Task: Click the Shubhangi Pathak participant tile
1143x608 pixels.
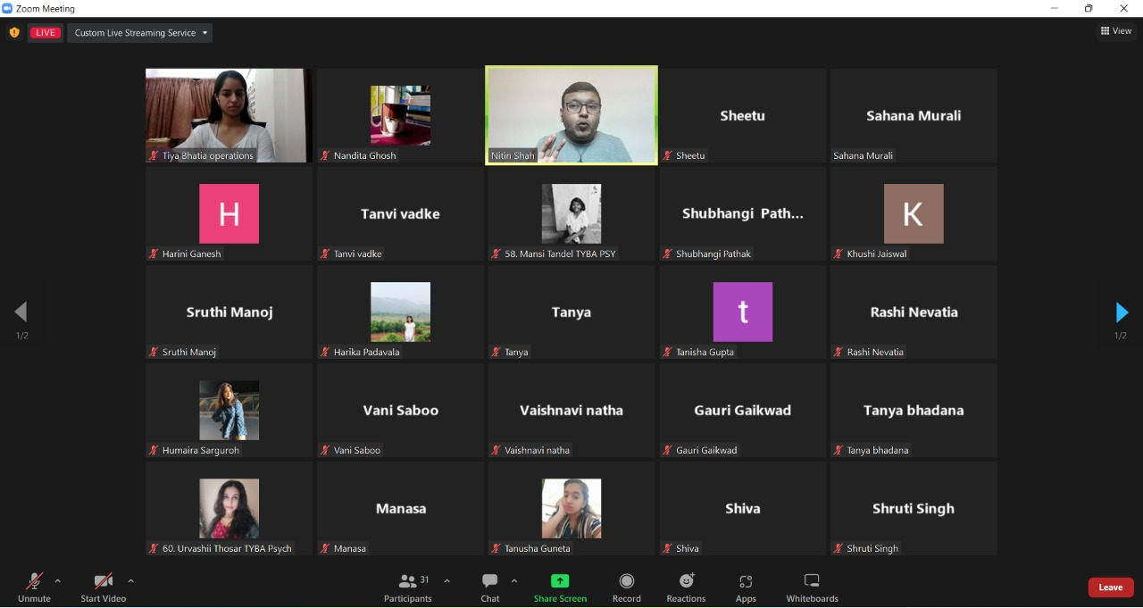Action: tap(743, 214)
